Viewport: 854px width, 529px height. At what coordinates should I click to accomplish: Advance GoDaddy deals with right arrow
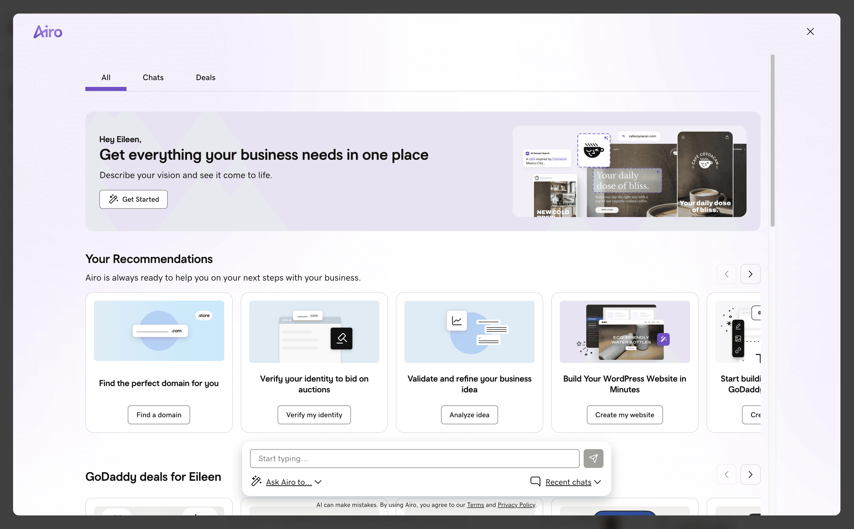750,474
